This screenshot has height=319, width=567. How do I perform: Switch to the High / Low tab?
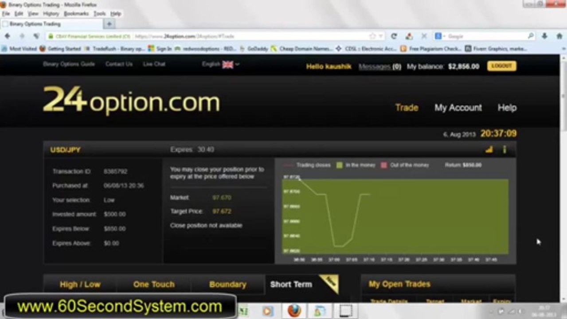coord(80,284)
